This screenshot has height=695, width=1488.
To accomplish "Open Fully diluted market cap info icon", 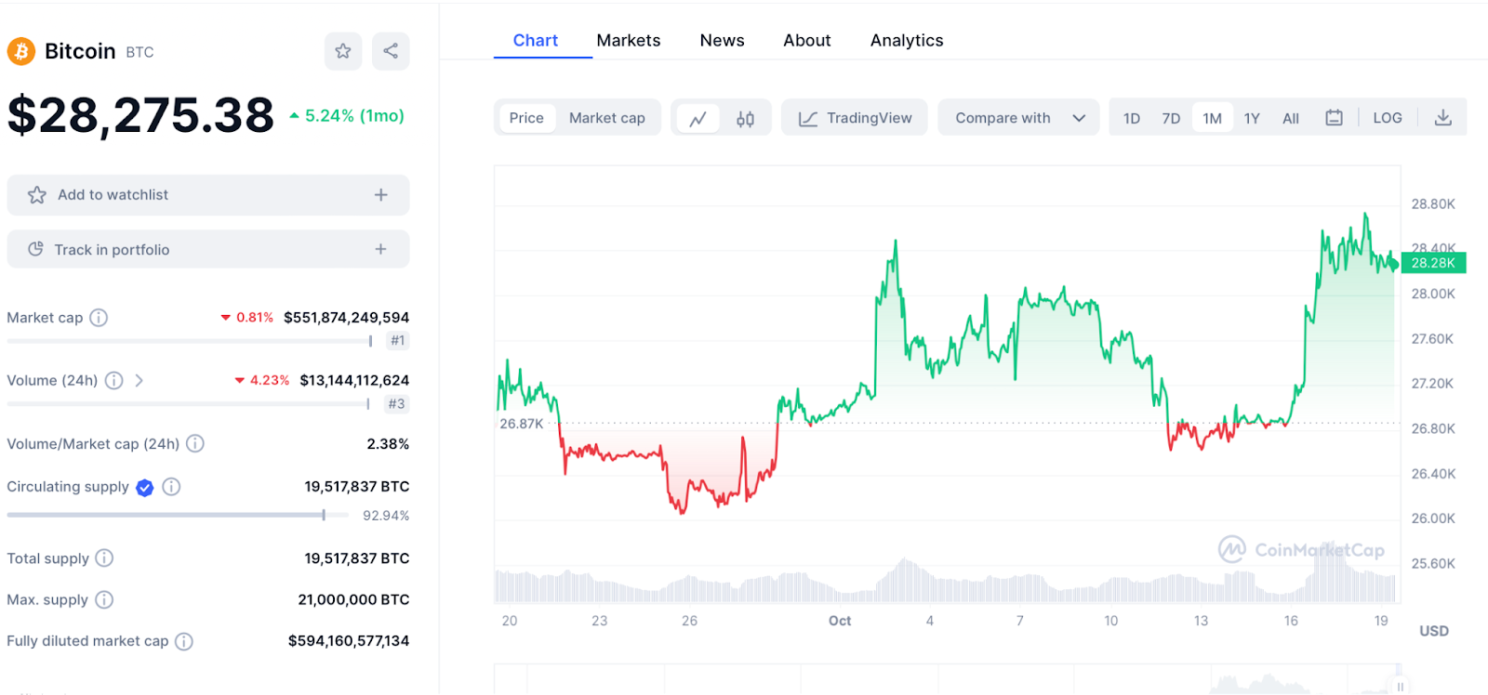I will (x=184, y=641).
